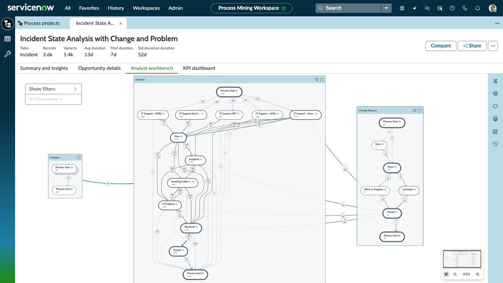Screen dimensions: 503x283
Task: Close the Incident State A... tab
Action: [121, 24]
